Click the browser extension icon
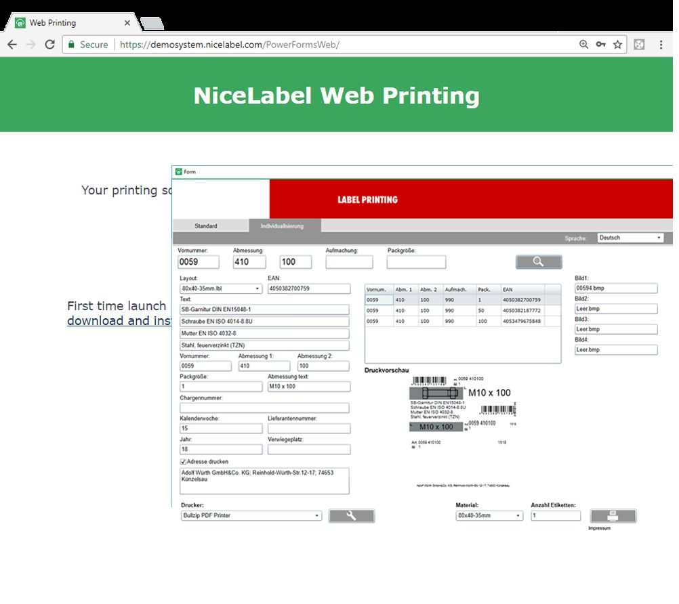The image size is (679, 604). pyautogui.click(x=639, y=45)
